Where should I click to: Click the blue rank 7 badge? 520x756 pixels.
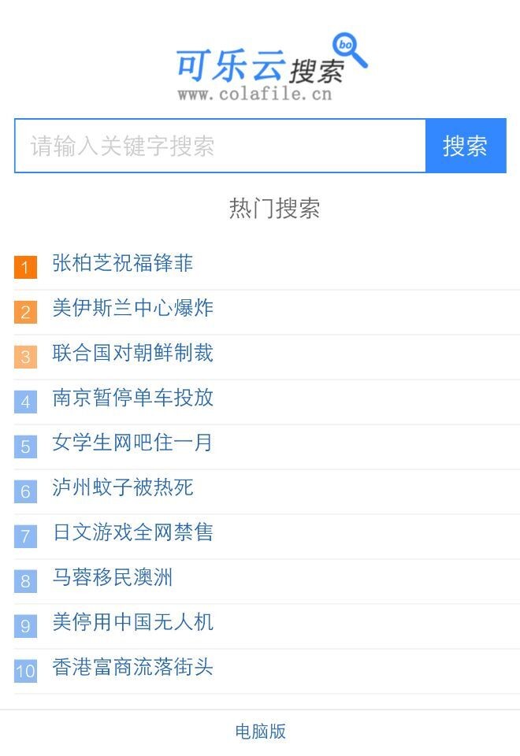pos(25,536)
